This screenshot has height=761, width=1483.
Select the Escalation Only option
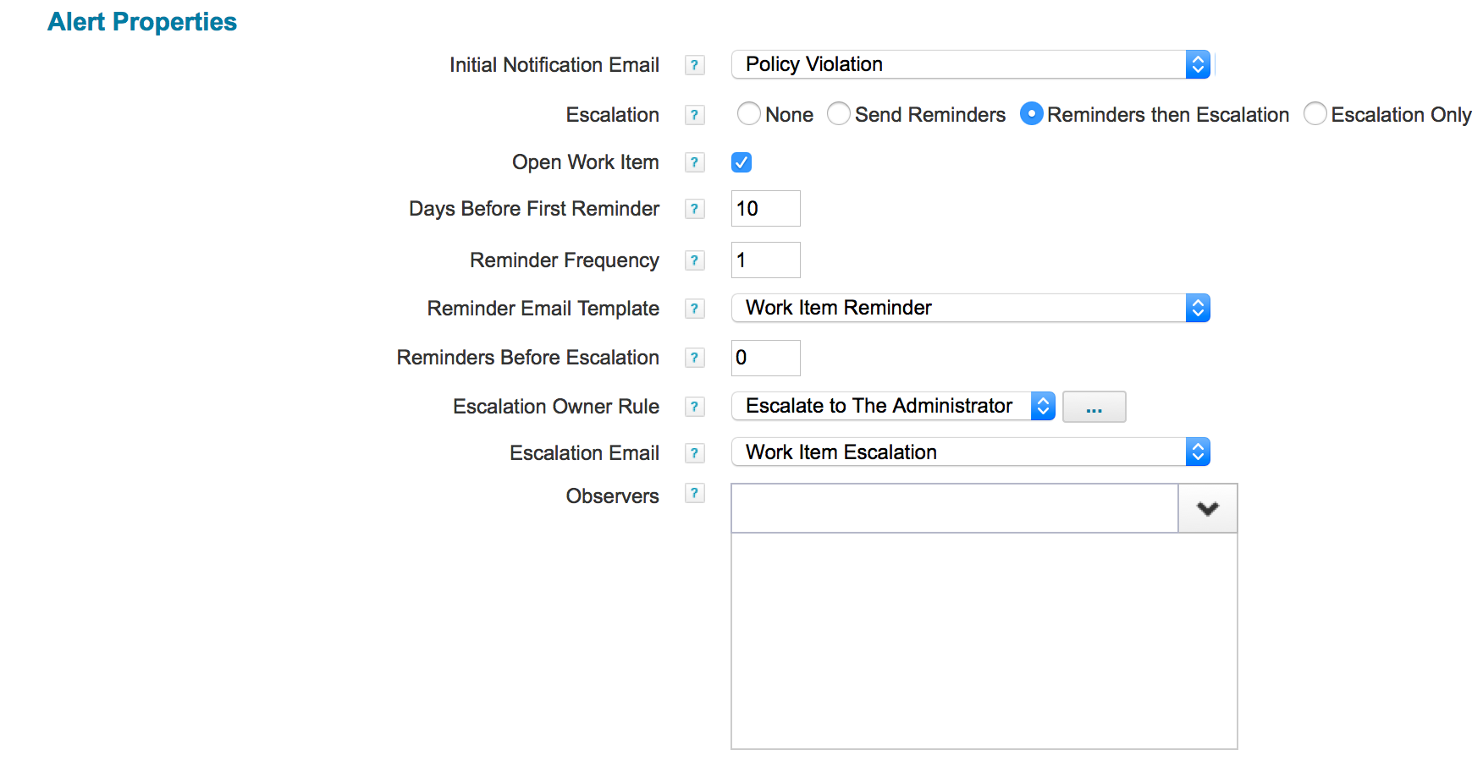pyautogui.click(x=1315, y=114)
